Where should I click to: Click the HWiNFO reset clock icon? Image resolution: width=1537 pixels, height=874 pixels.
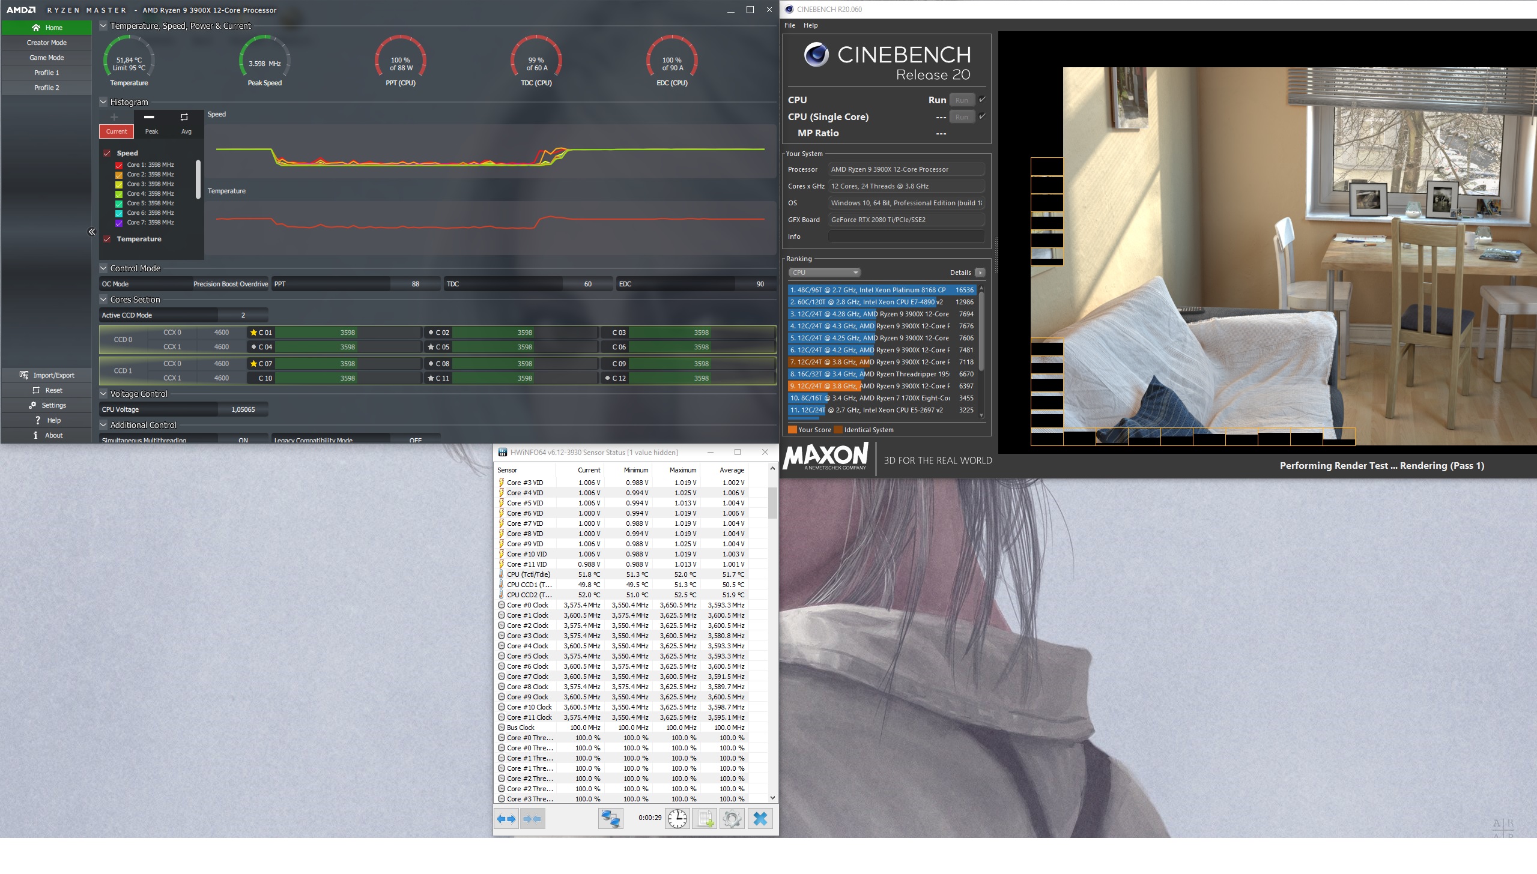677,819
